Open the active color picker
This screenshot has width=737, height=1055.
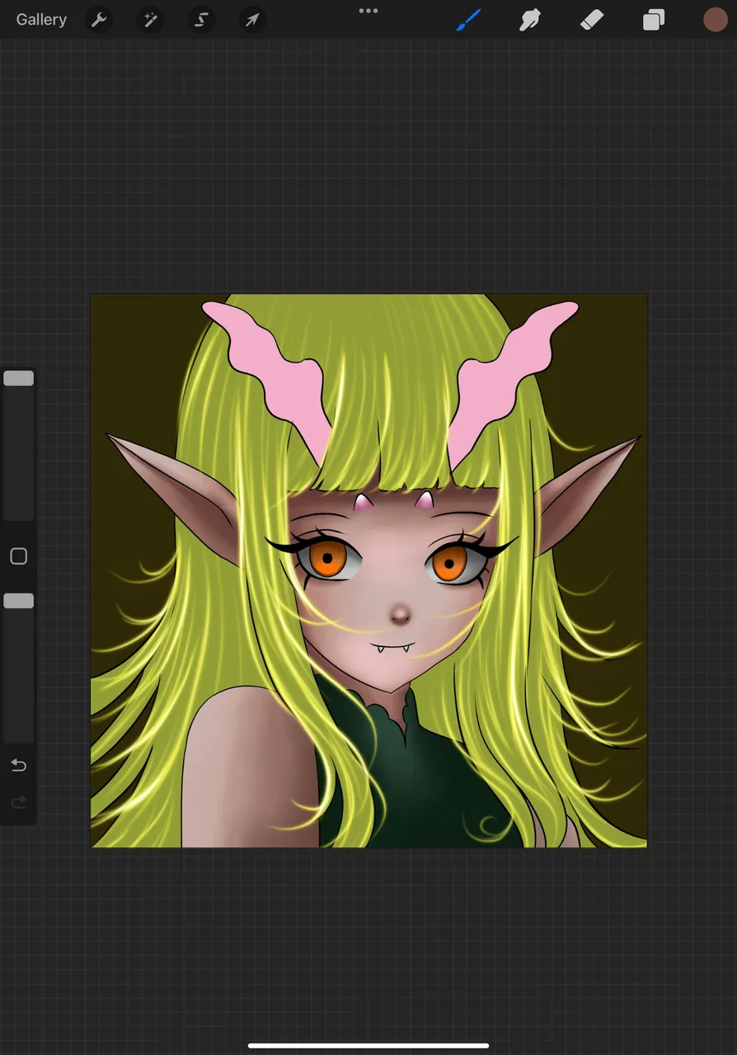click(715, 20)
